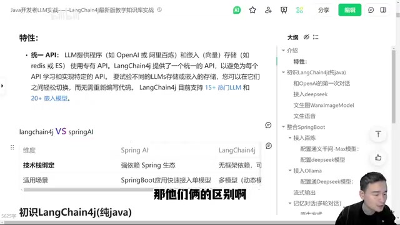Click the 大纲 outline panel title
The image size is (400, 225).
[292, 37]
